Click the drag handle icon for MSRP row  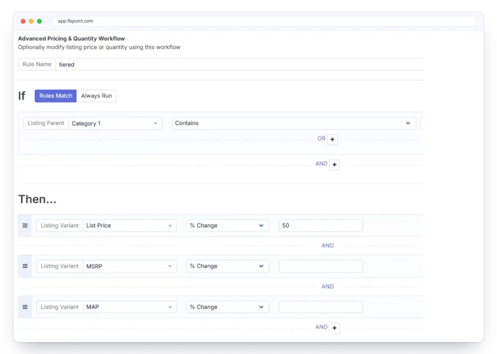pyautogui.click(x=25, y=266)
